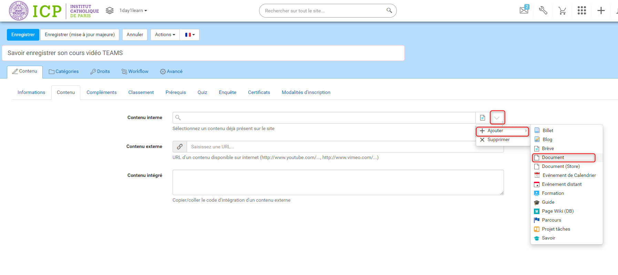Click the document icon beside Contenu interne
This screenshot has height=275, width=618.
[483, 118]
